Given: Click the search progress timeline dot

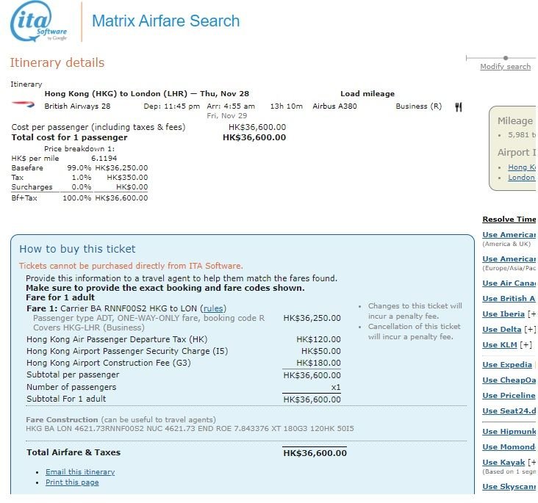Looking at the screenshot, I should tap(506, 58).
